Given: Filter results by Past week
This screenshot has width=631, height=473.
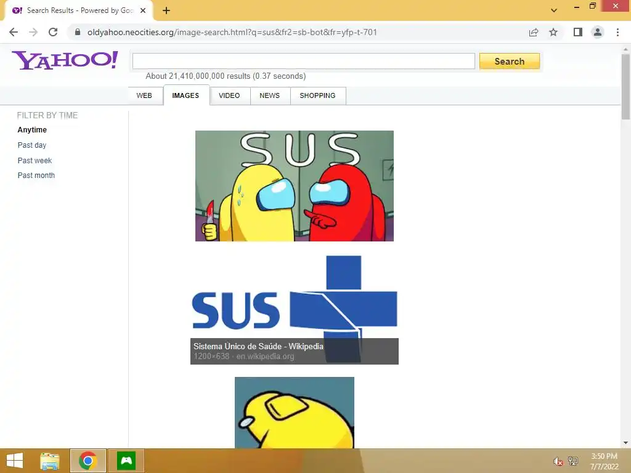Looking at the screenshot, I should [35, 161].
